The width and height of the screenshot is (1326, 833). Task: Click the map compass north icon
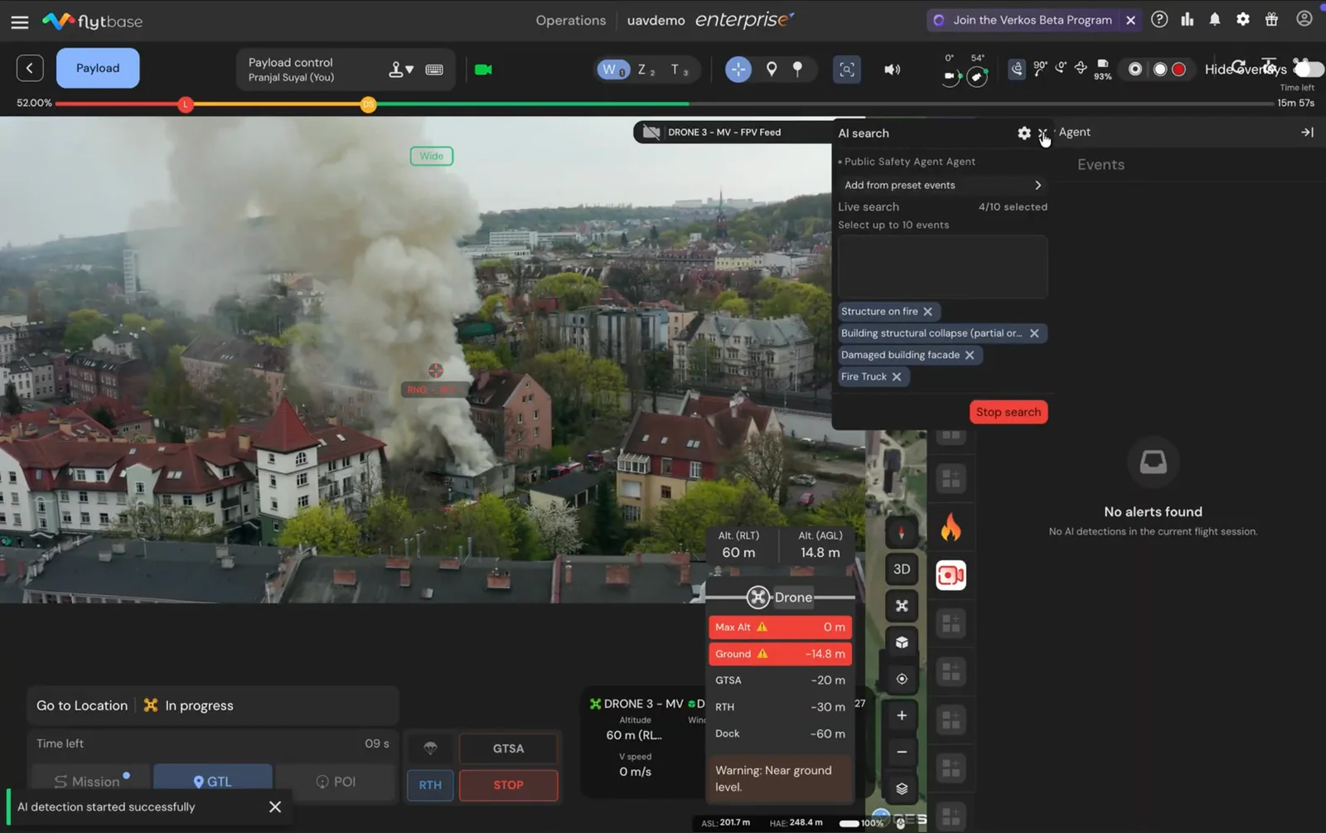902,533
